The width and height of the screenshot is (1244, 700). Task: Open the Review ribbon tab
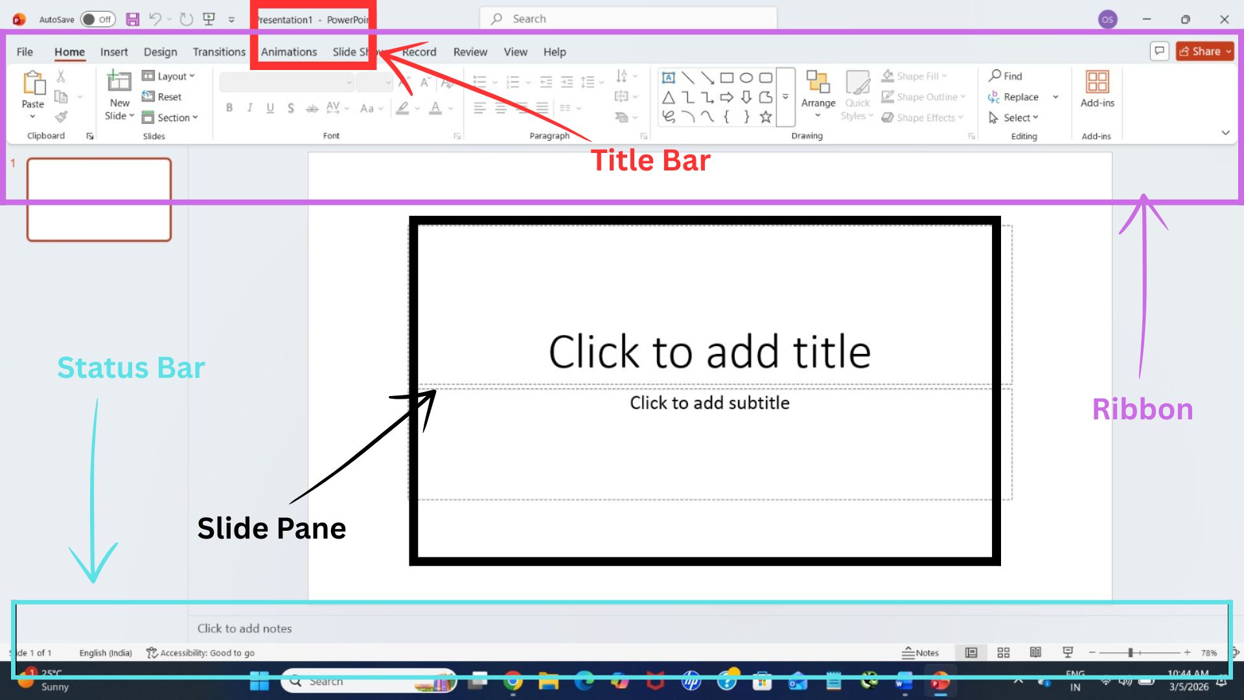coord(470,52)
